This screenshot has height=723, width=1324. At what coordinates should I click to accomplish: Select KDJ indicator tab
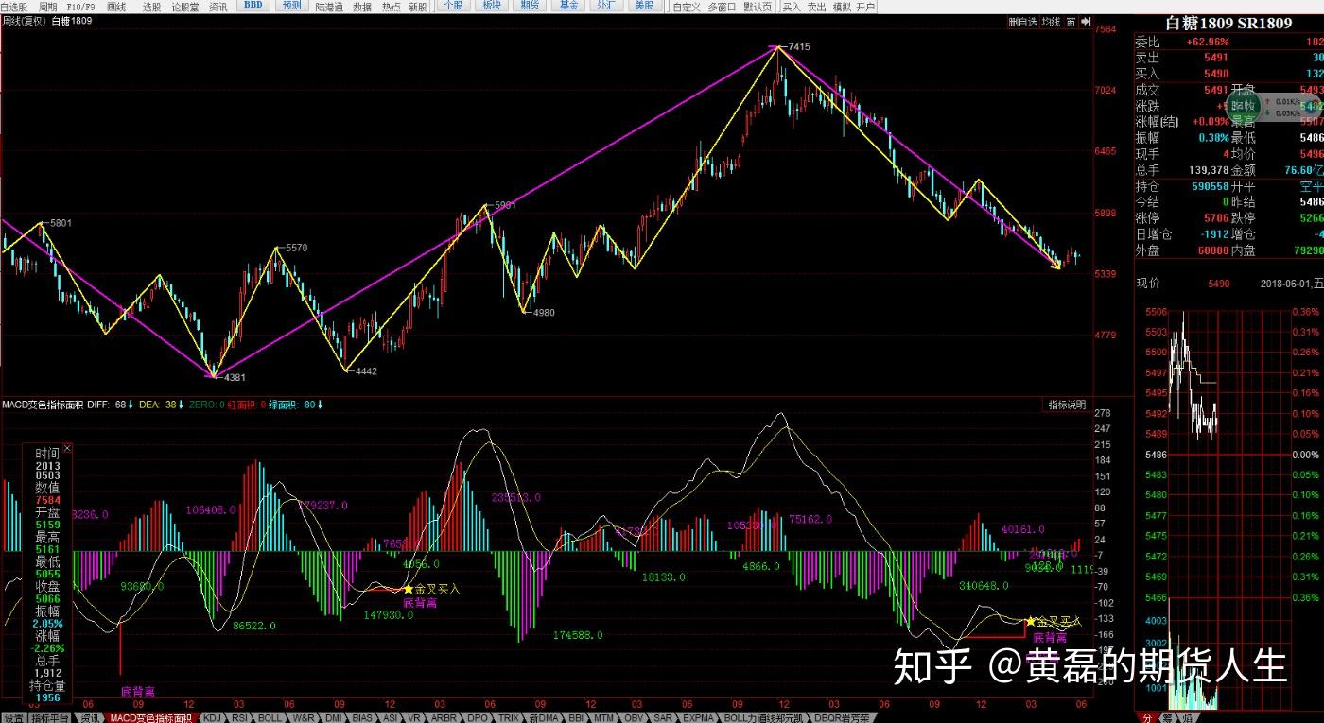[x=213, y=717]
